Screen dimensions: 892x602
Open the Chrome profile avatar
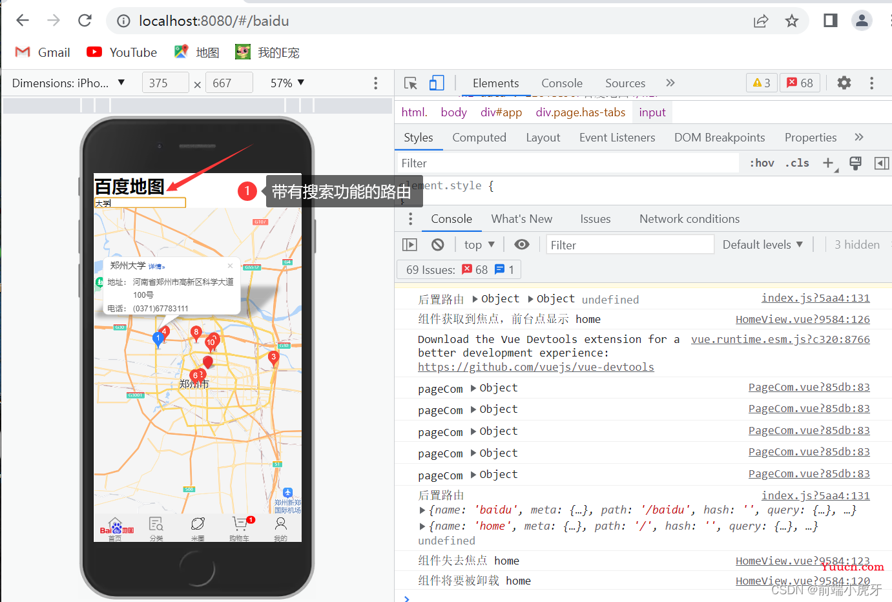click(862, 21)
